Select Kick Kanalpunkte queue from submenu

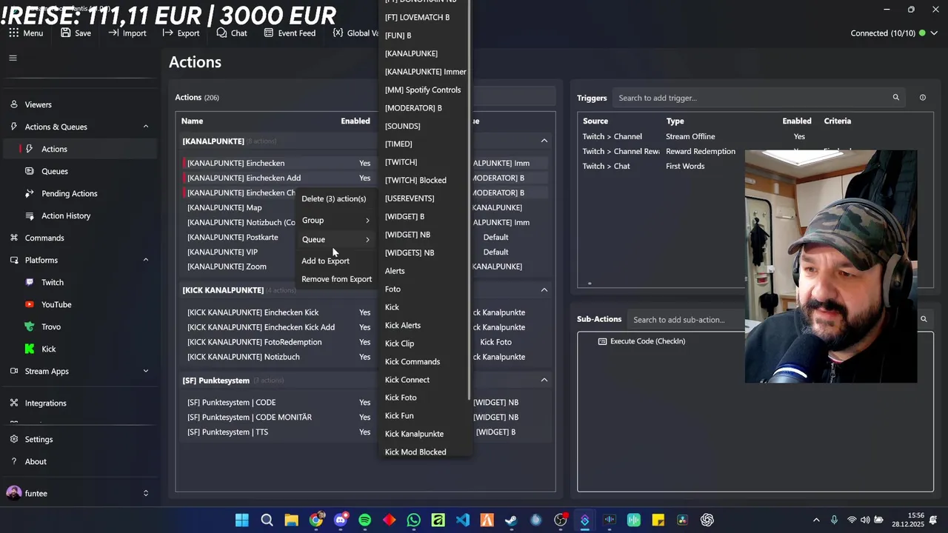(x=414, y=434)
